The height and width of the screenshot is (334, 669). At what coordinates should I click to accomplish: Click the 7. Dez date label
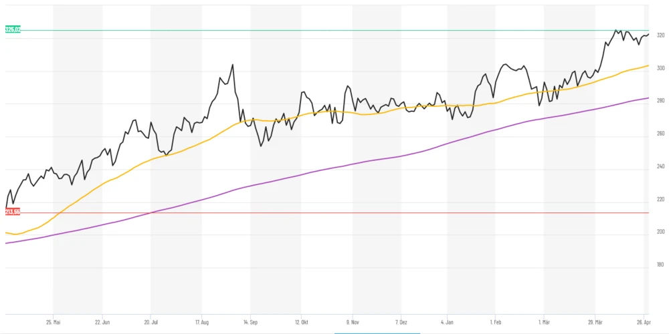coord(400,321)
